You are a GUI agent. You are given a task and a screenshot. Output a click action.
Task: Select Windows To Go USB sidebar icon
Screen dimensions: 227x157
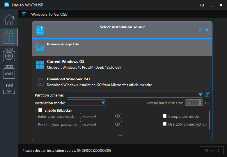[x=9, y=37]
